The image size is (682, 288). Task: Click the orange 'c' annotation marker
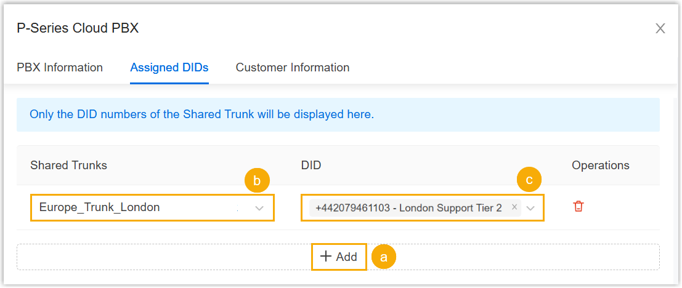[529, 180]
